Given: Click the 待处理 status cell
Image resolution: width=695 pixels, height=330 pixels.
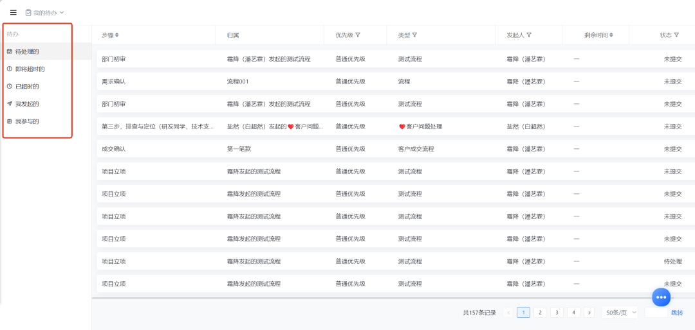Looking at the screenshot, I should [x=673, y=261].
